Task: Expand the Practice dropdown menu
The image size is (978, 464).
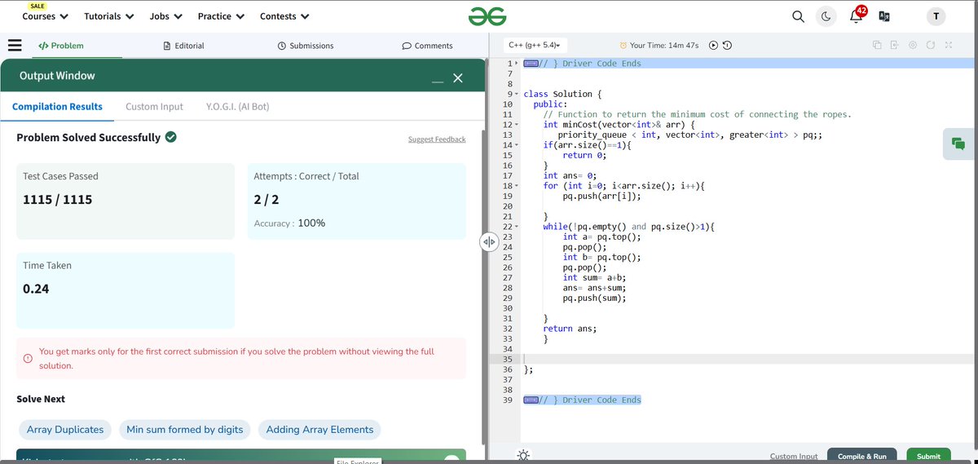Action: click(x=221, y=16)
